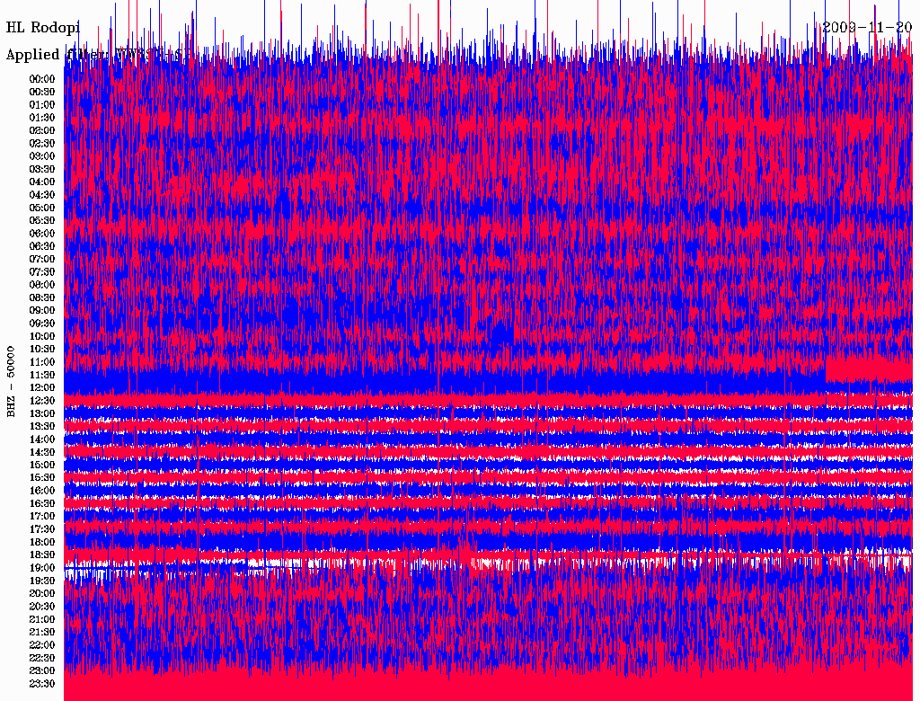
Task: Select the 19:30 time label
Action: click(x=42, y=581)
